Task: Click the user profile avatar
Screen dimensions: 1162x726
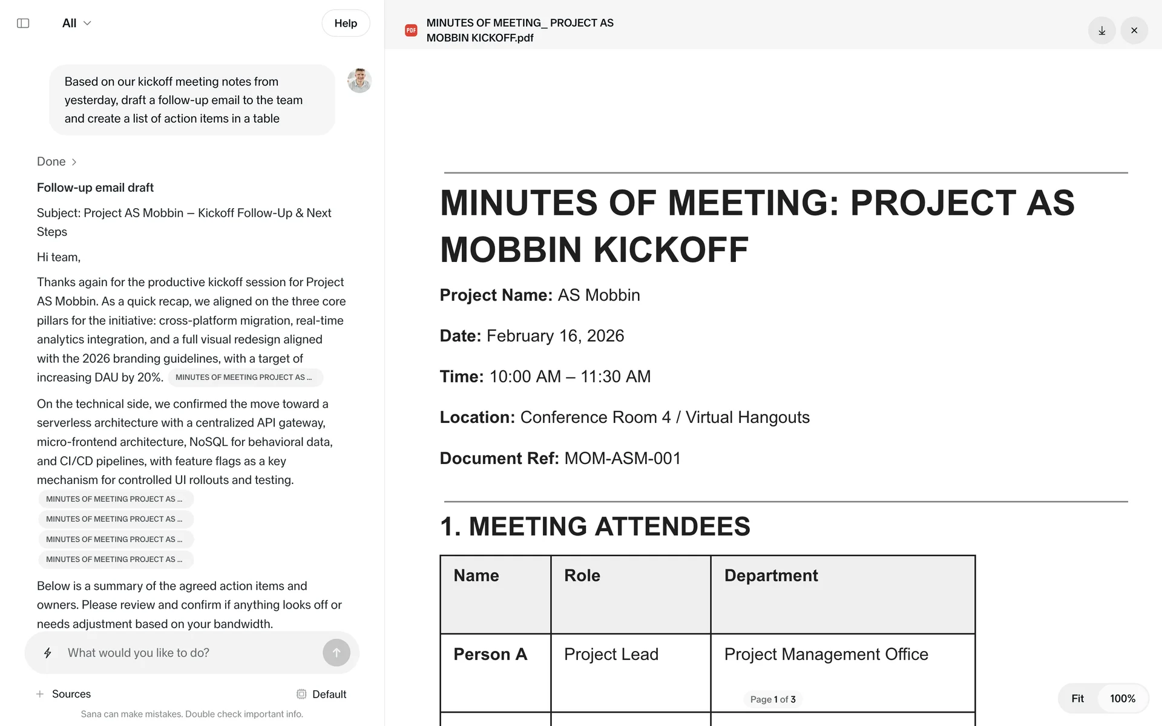Action: [x=359, y=80]
